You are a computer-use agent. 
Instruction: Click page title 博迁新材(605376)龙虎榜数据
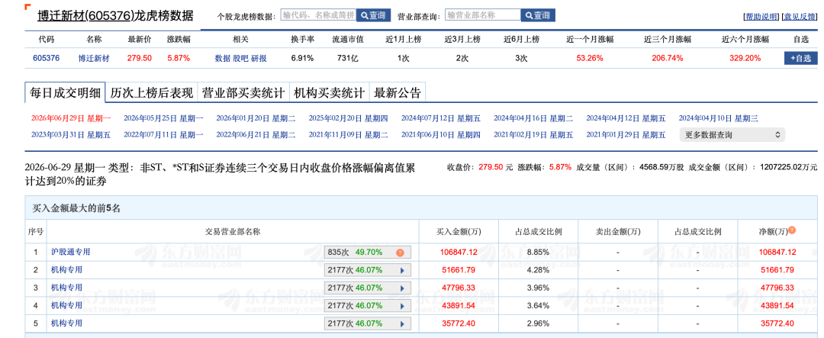point(115,16)
